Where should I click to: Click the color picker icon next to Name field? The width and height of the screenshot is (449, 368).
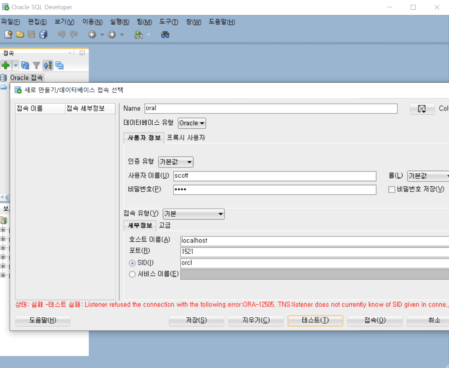point(422,109)
